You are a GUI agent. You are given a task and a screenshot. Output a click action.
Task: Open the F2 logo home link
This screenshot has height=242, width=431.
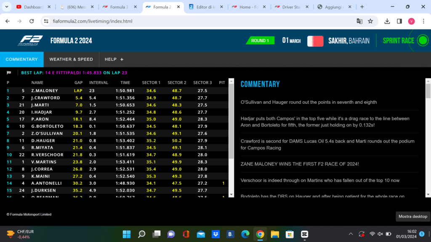pyautogui.click(x=30, y=41)
